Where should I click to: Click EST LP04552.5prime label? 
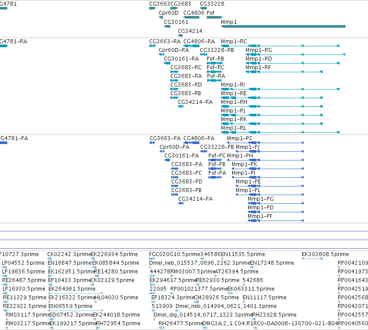coord(23,263)
